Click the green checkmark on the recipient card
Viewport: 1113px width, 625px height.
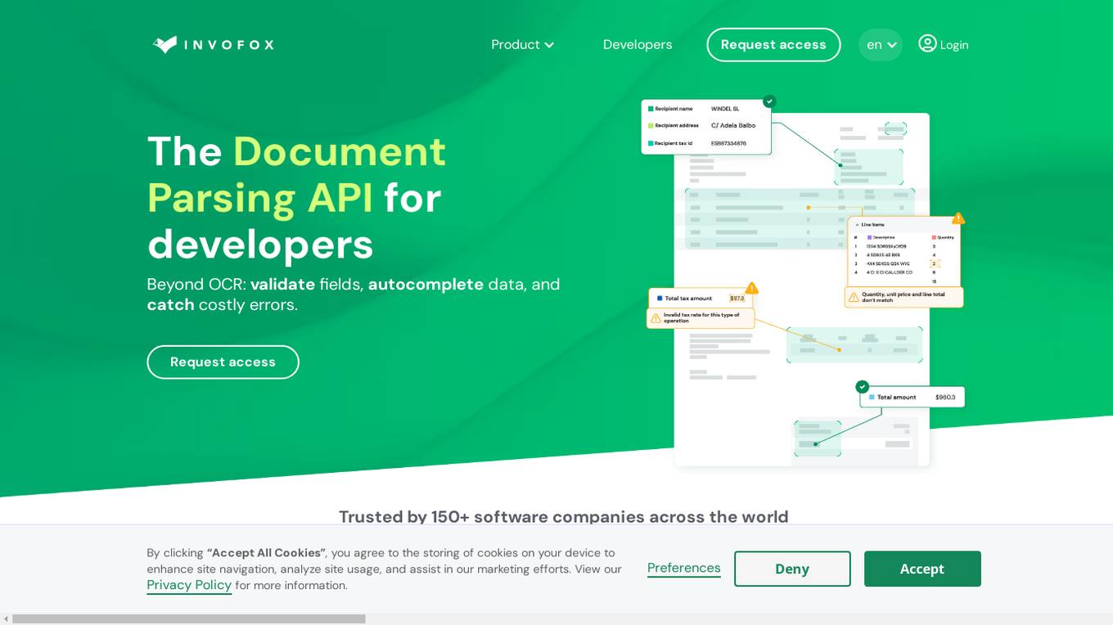tap(769, 101)
